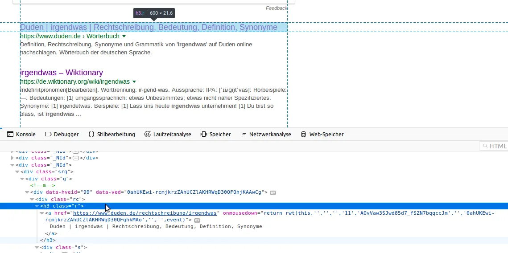Open the dropdown arrow next to wiktionary URL
Viewport: 508px width, 253px height.
coord(134,82)
